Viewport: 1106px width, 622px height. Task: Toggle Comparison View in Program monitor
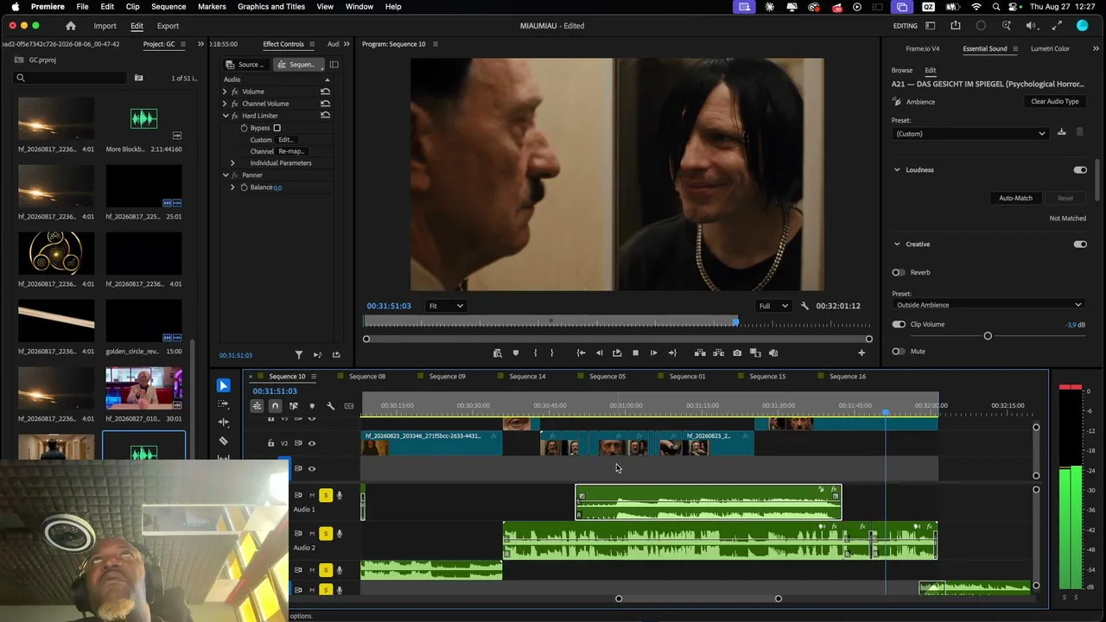[x=755, y=353]
